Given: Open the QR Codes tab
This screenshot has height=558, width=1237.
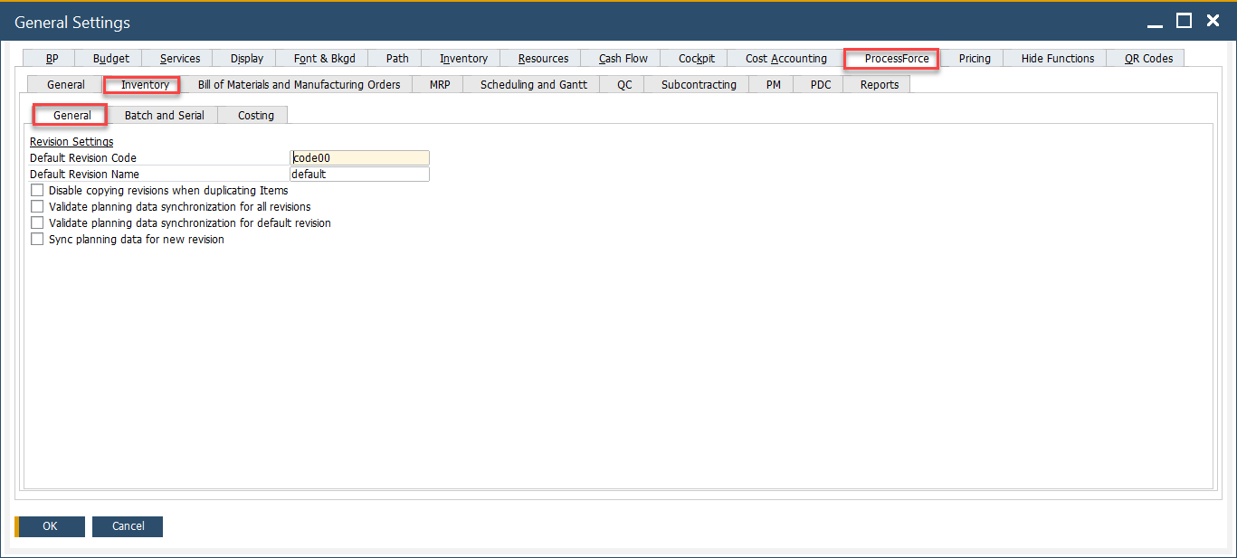Looking at the screenshot, I should click(1148, 59).
